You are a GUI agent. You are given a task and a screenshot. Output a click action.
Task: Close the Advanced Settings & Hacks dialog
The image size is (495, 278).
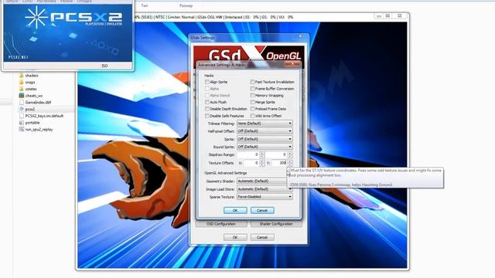292,64
